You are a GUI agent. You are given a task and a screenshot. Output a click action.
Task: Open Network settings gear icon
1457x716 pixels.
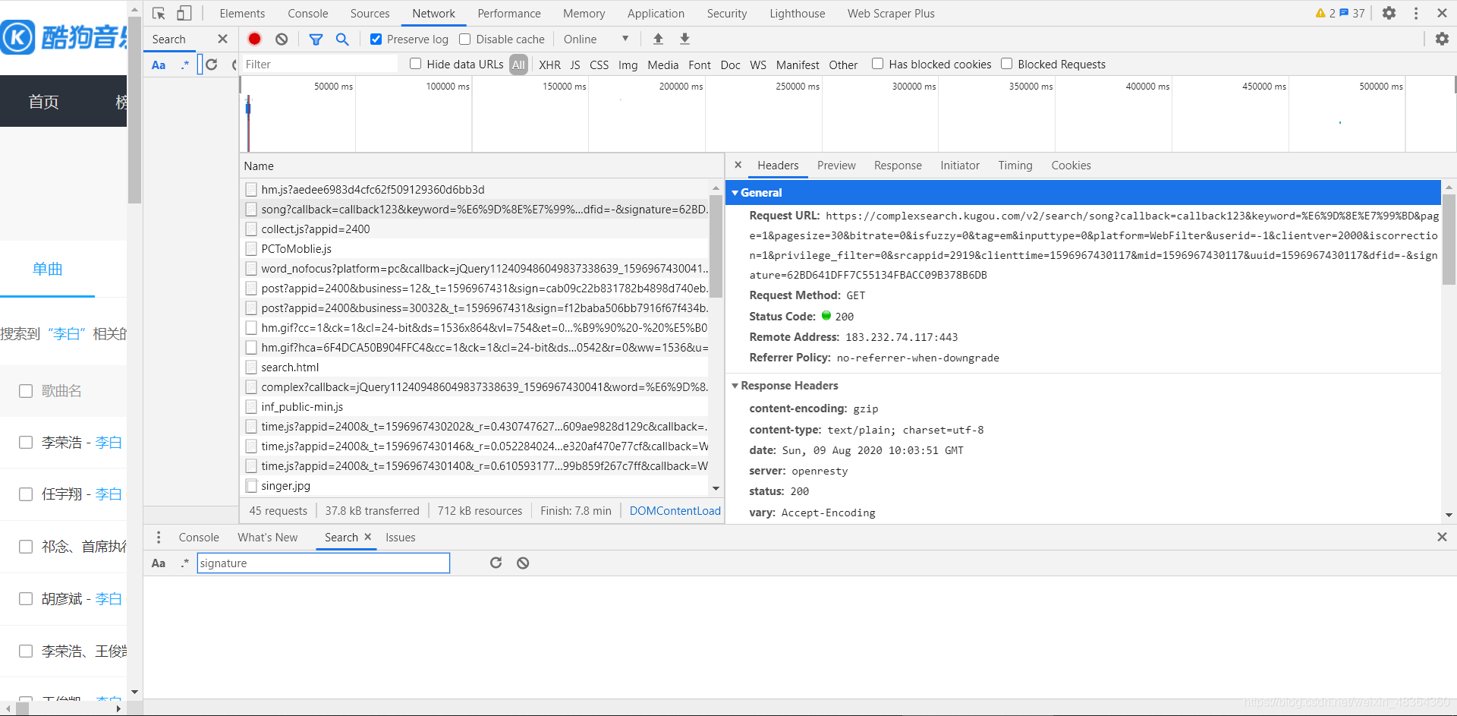pos(1442,39)
